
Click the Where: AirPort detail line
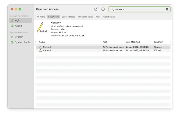[x=58, y=32]
